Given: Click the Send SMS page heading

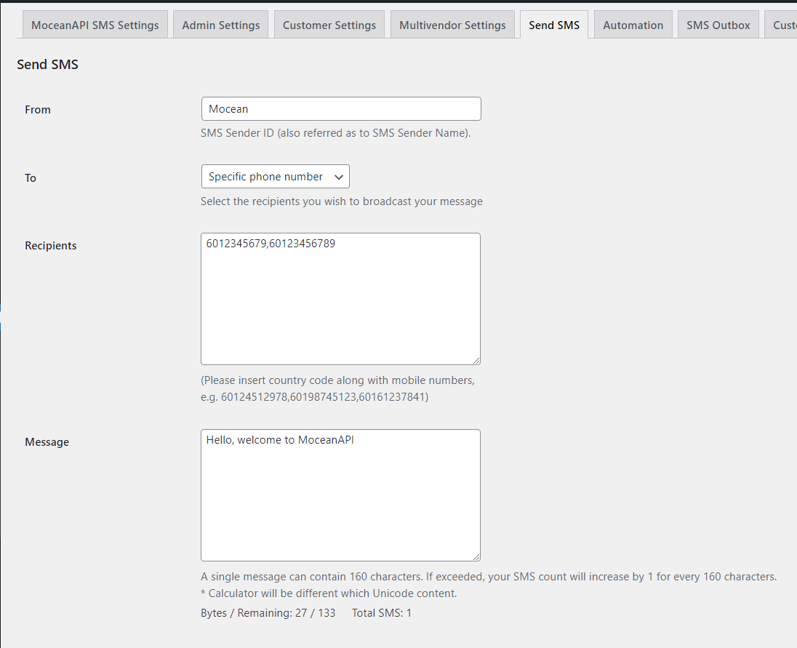Looking at the screenshot, I should [x=47, y=64].
